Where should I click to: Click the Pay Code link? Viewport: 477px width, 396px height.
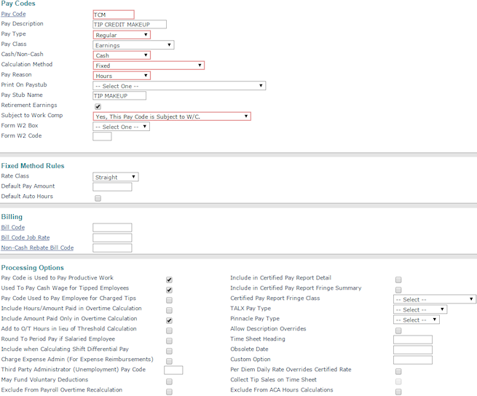click(13, 14)
